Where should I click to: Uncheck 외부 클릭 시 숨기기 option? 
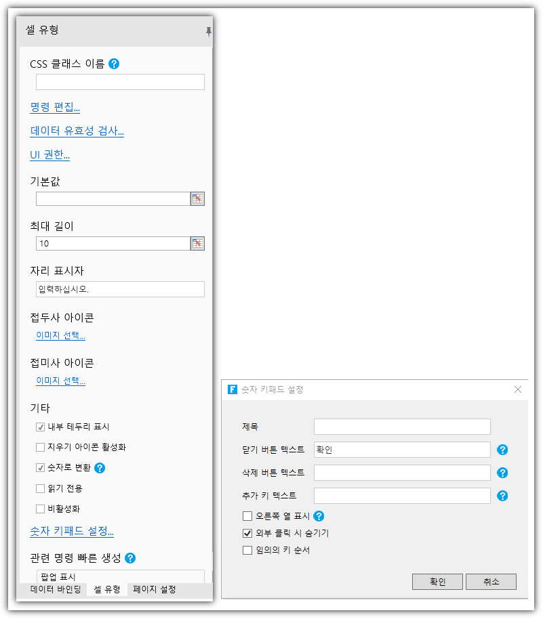tap(247, 533)
